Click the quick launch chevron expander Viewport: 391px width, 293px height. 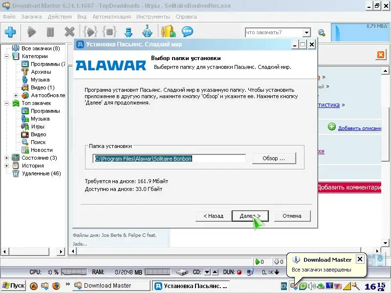pos(67,284)
